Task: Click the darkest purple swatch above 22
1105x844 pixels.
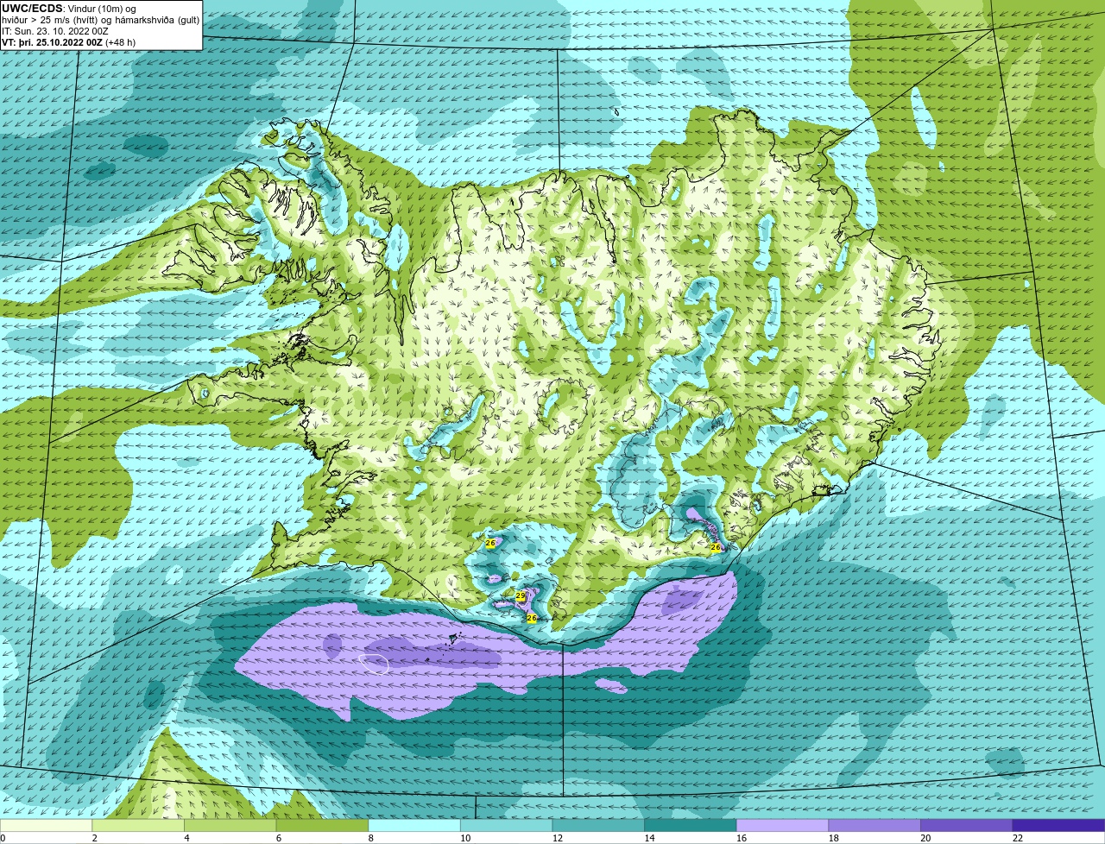Action: [1058, 825]
